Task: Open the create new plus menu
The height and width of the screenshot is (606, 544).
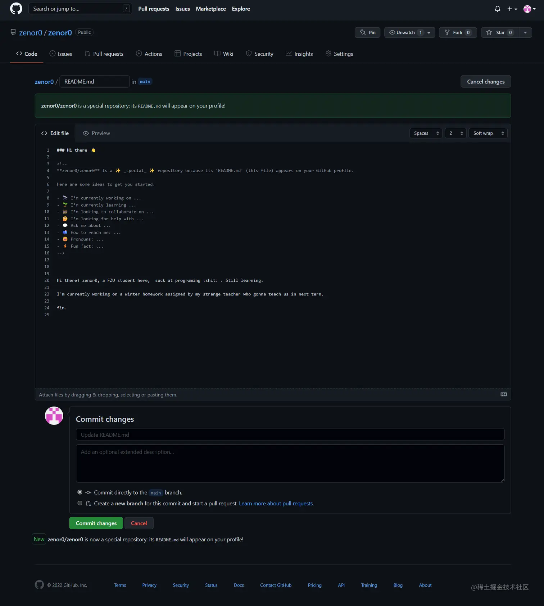Action: pos(512,9)
